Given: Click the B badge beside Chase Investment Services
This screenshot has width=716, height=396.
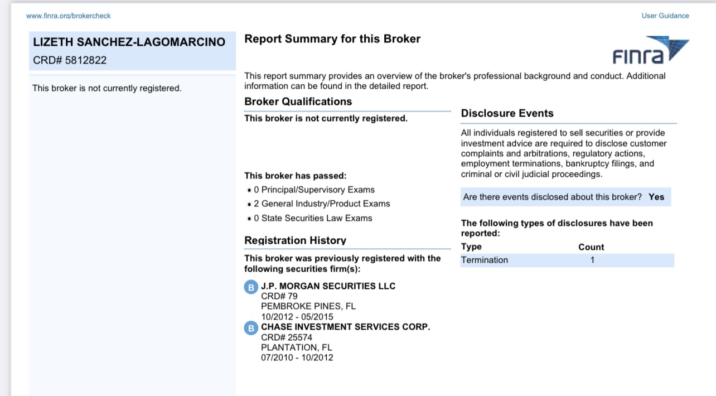Looking at the screenshot, I should (251, 329).
